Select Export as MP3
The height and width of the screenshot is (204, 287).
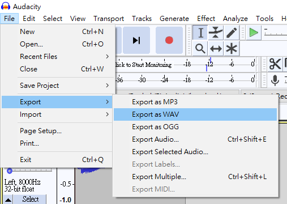click(195, 102)
